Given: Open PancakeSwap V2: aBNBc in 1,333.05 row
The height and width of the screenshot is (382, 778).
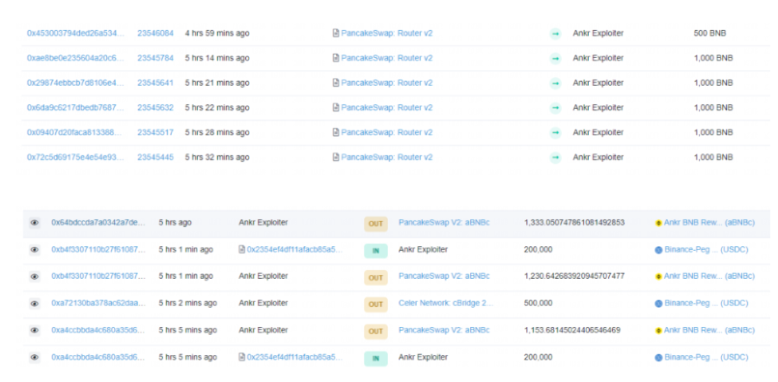Looking at the screenshot, I should point(444,222).
